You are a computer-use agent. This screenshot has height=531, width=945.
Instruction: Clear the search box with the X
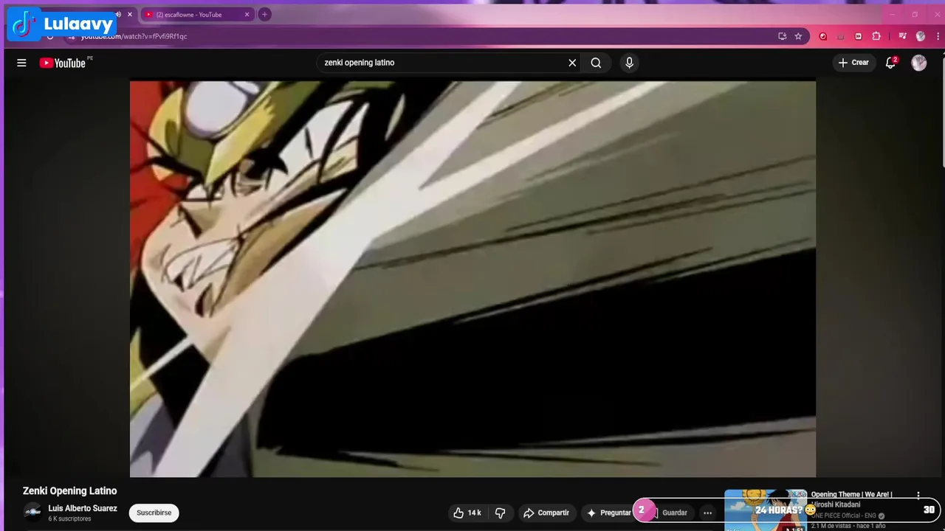click(x=572, y=63)
